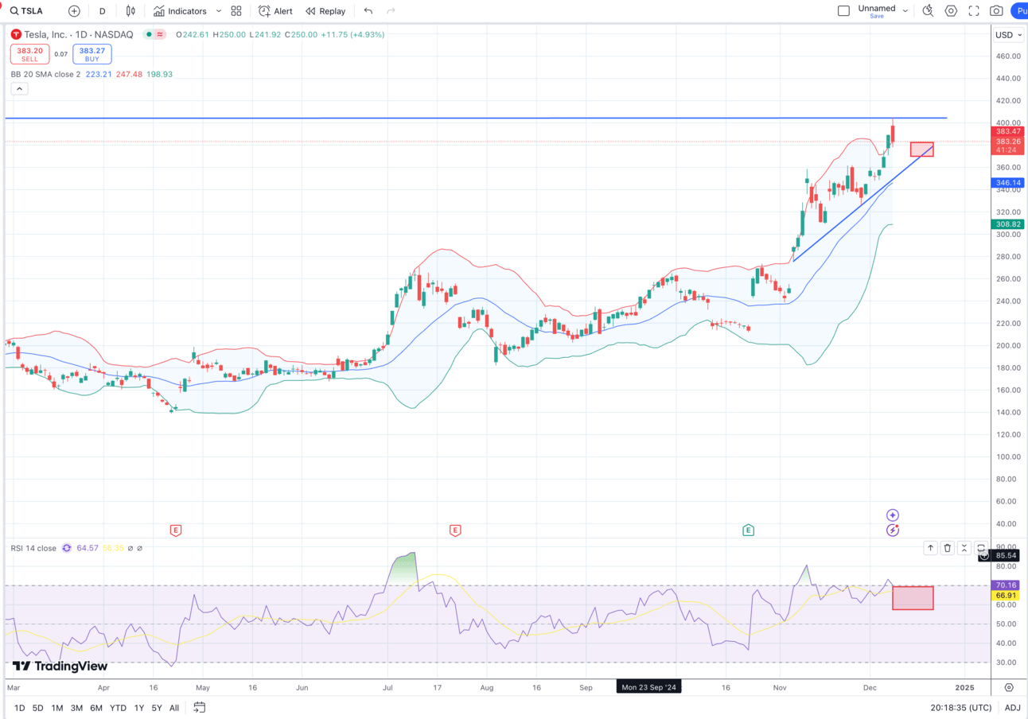Change the D chart interval
The height and width of the screenshot is (719, 1028).
102,11
